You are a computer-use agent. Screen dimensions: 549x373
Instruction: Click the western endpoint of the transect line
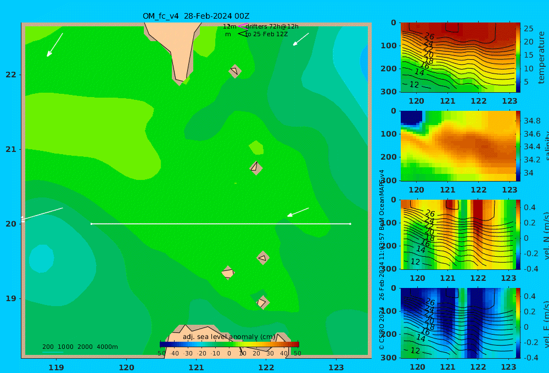(x=91, y=224)
